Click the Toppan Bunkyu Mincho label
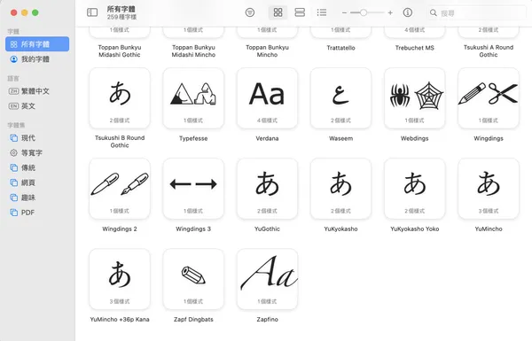This screenshot has height=341, width=532. (x=267, y=50)
